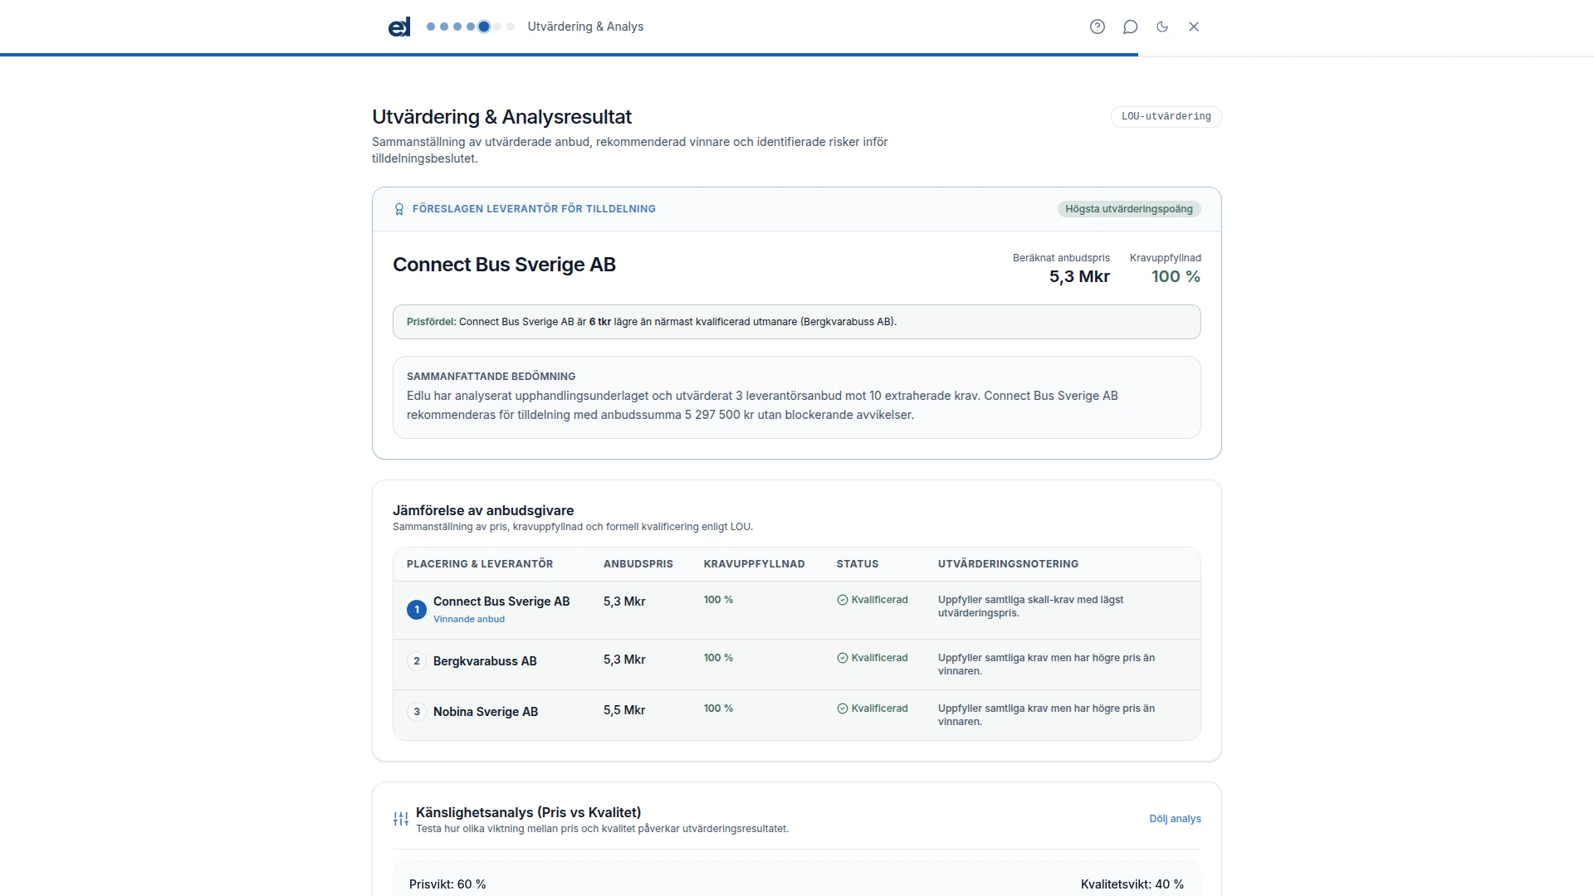
Task: Click the Kvalificerad check icon in Bergkvarabuss row
Action: pos(843,658)
